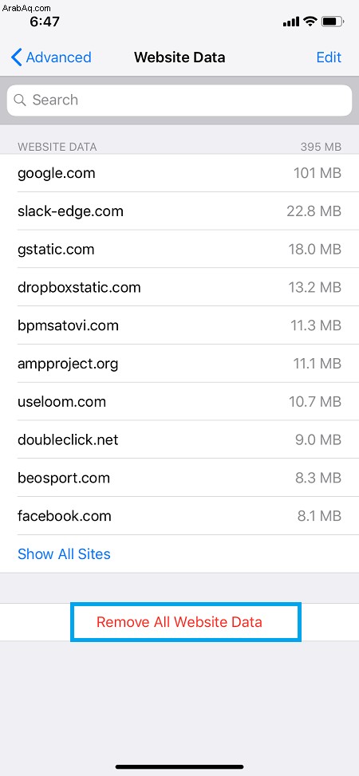Show All Sites link

[x=64, y=553]
